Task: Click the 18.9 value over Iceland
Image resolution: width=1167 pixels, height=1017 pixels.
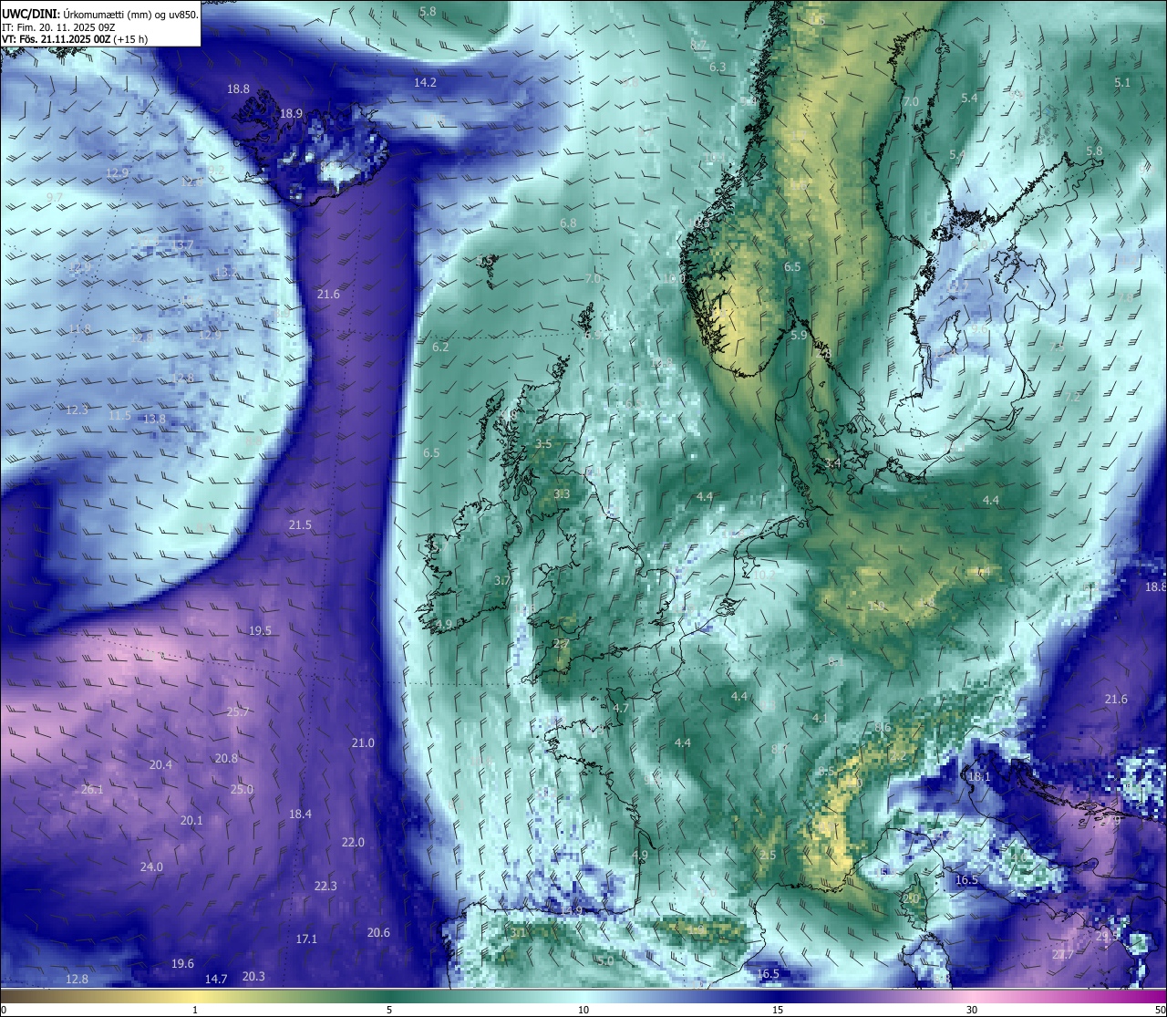Action: point(291,114)
